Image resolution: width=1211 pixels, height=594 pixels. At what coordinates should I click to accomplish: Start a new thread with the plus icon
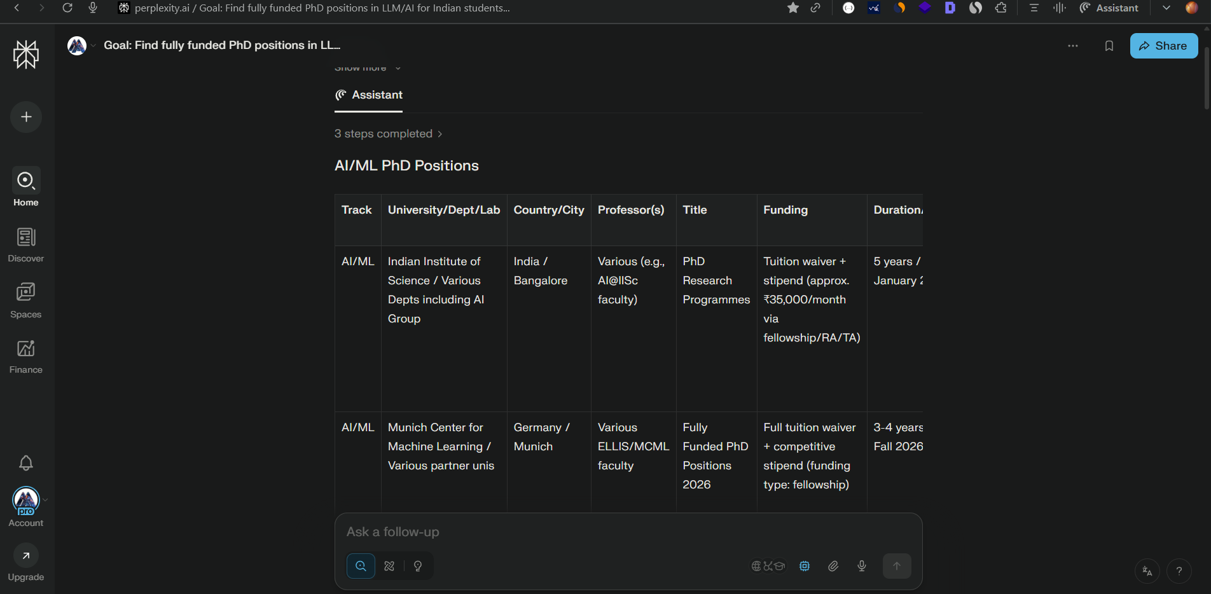click(x=25, y=116)
